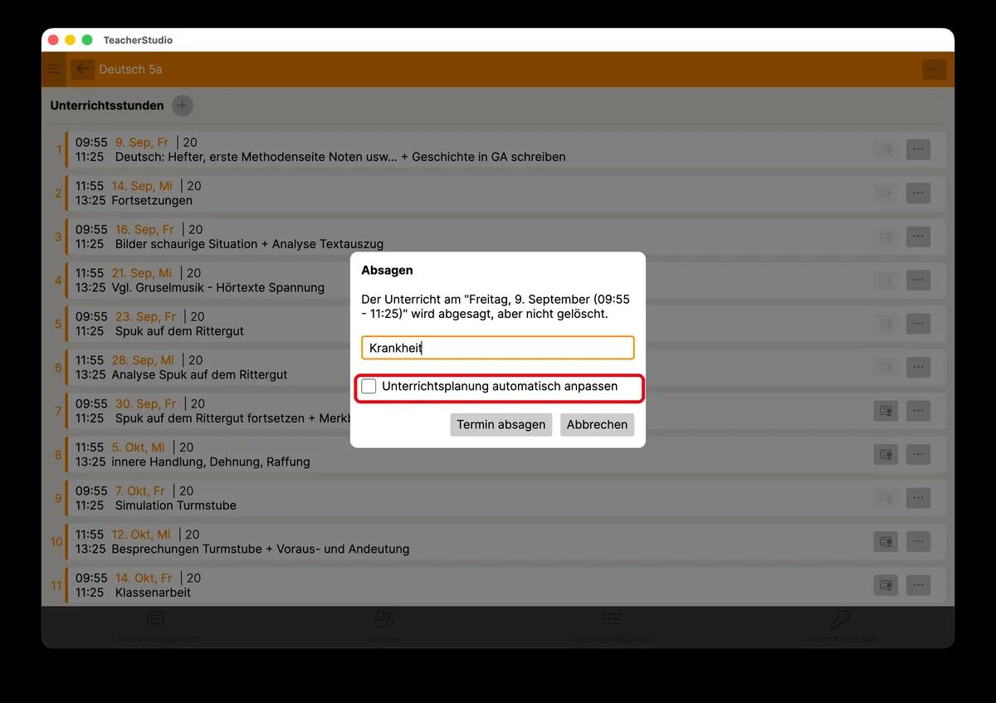Image resolution: width=996 pixels, height=703 pixels.
Task: Click certificate icon on 30. Sep row
Action: click(x=886, y=411)
